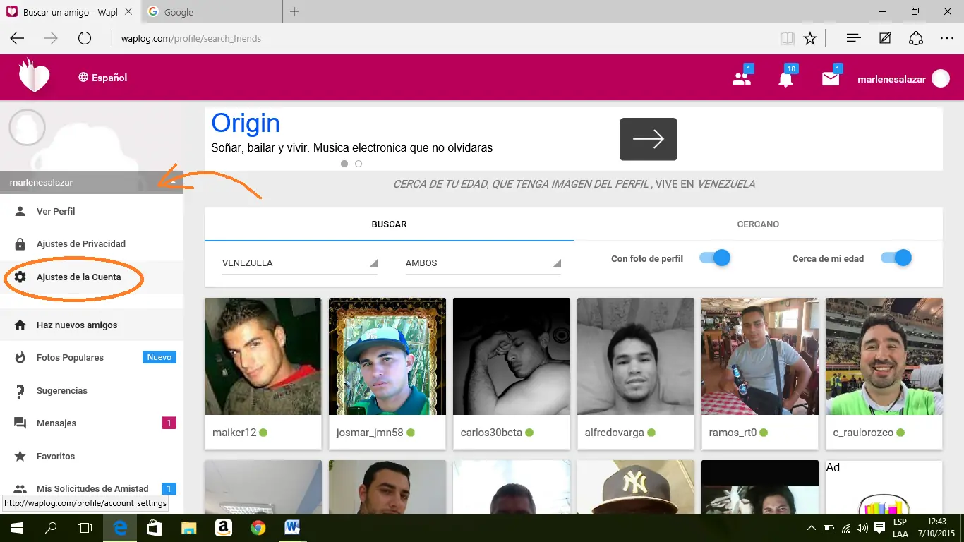
Task: Click the star icon for Favoritos
Action: tap(20, 456)
